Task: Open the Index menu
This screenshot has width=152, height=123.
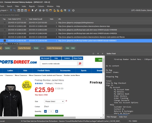Action: tap(24, 6)
